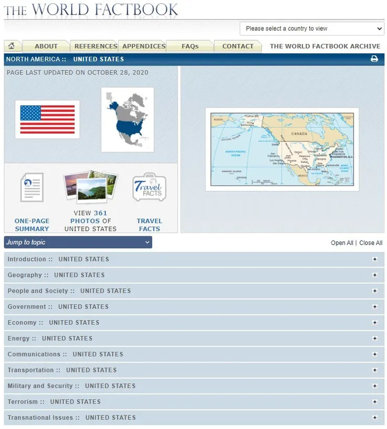The width and height of the screenshot is (387, 429).
Task: Expand Geography section plus icon
Action: [x=374, y=275]
